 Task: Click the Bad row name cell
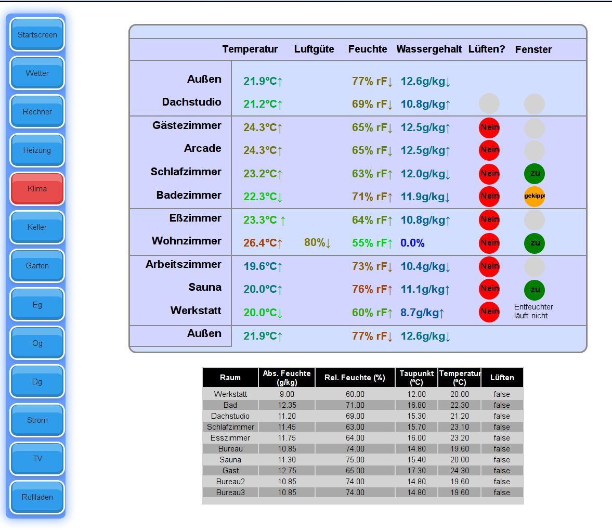coord(230,405)
